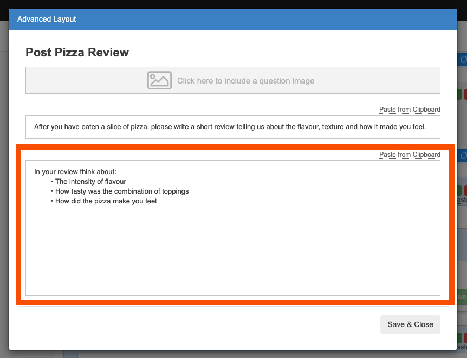This screenshot has height=358, width=467.
Task: Click the dimmed green Save button behind dialog
Action: click(x=460, y=297)
